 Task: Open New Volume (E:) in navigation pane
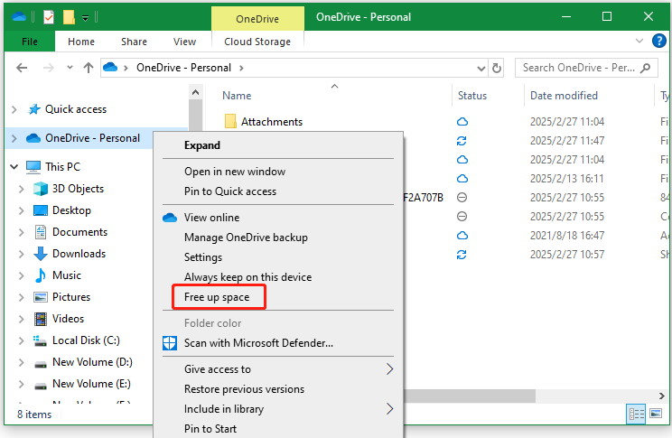point(91,384)
